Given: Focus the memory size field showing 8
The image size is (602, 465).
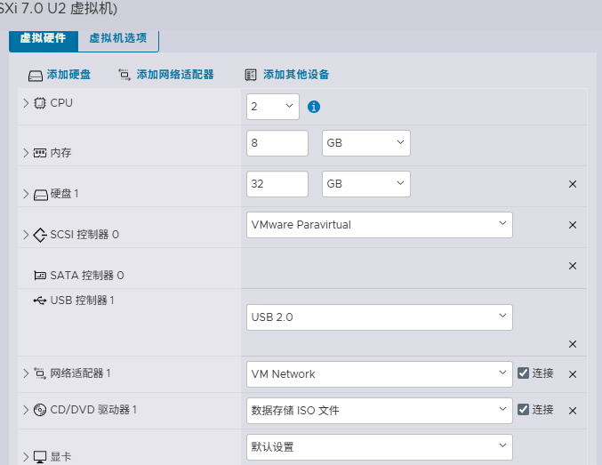Looking at the screenshot, I should 277,143.
